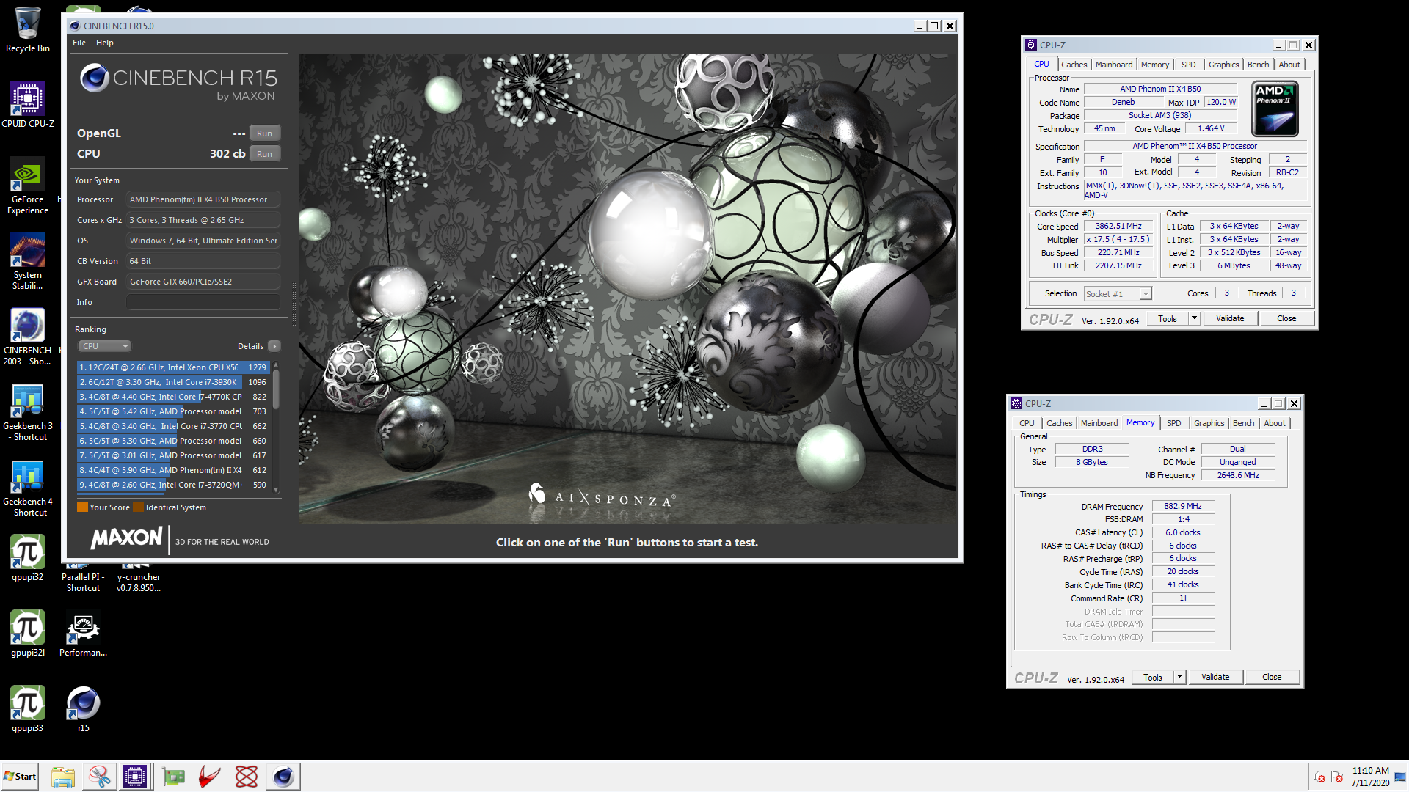Viewport: 1409px width, 792px height.
Task: Open the Ranking CPU type dropdown
Action: coord(106,346)
